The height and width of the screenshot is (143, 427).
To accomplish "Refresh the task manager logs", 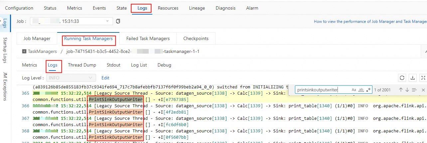I will pos(402,78).
